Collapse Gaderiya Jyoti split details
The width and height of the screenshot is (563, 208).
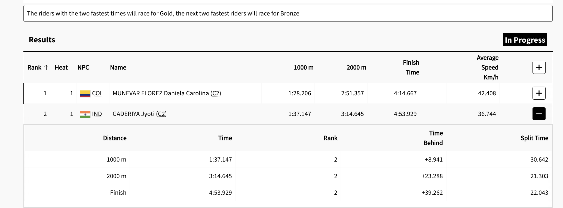coord(539,114)
